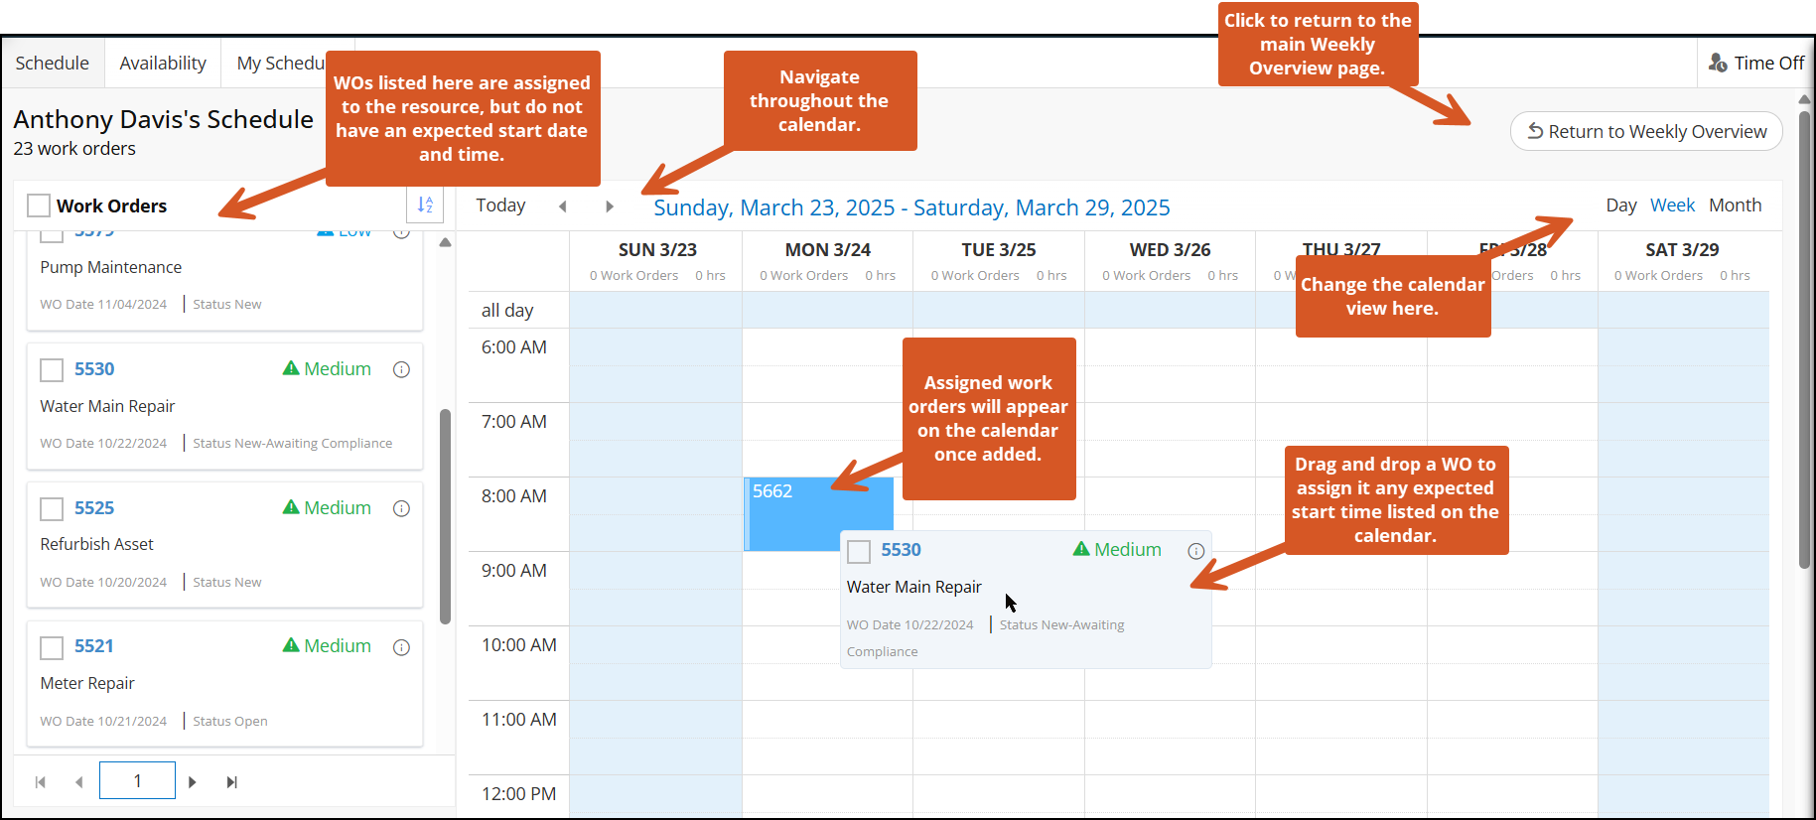The width and height of the screenshot is (1816, 820).
Task: Click Return to Weekly Overview button
Action: (x=1646, y=131)
